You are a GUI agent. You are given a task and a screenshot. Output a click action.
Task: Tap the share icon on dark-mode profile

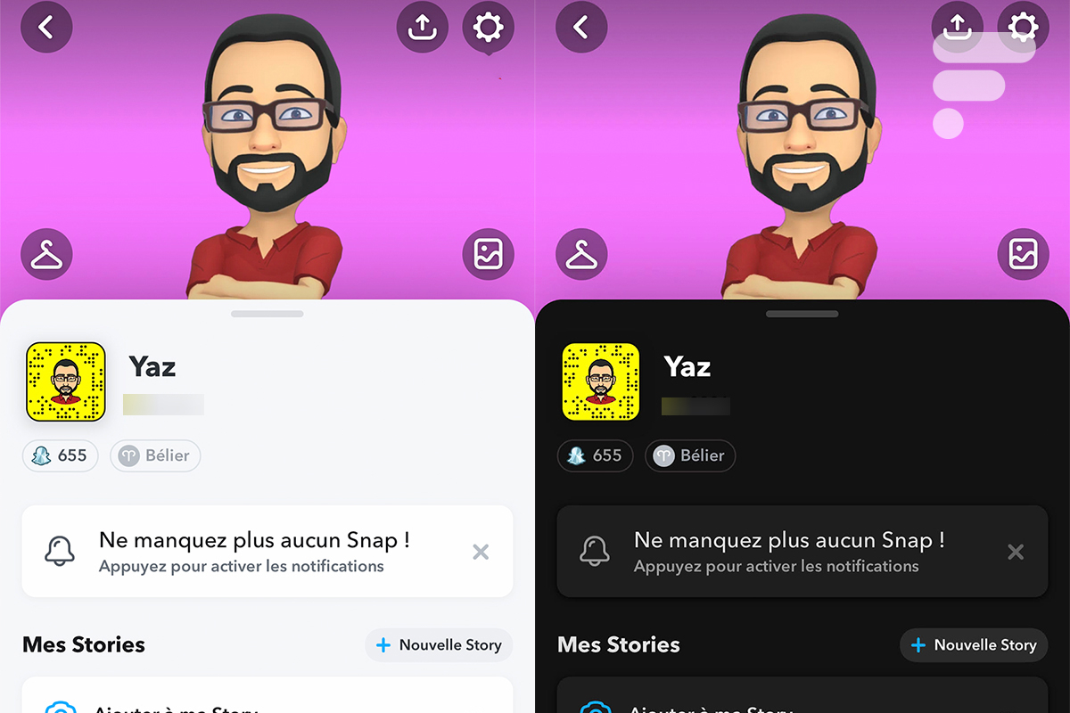pyautogui.click(x=957, y=27)
